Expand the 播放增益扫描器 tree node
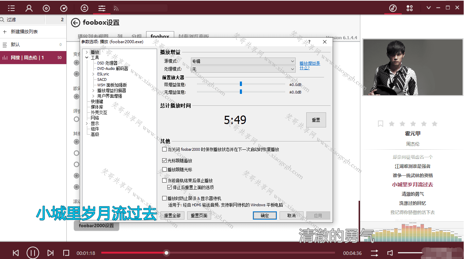The height and width of the screenshot is (259, 464). click(93, 90)
